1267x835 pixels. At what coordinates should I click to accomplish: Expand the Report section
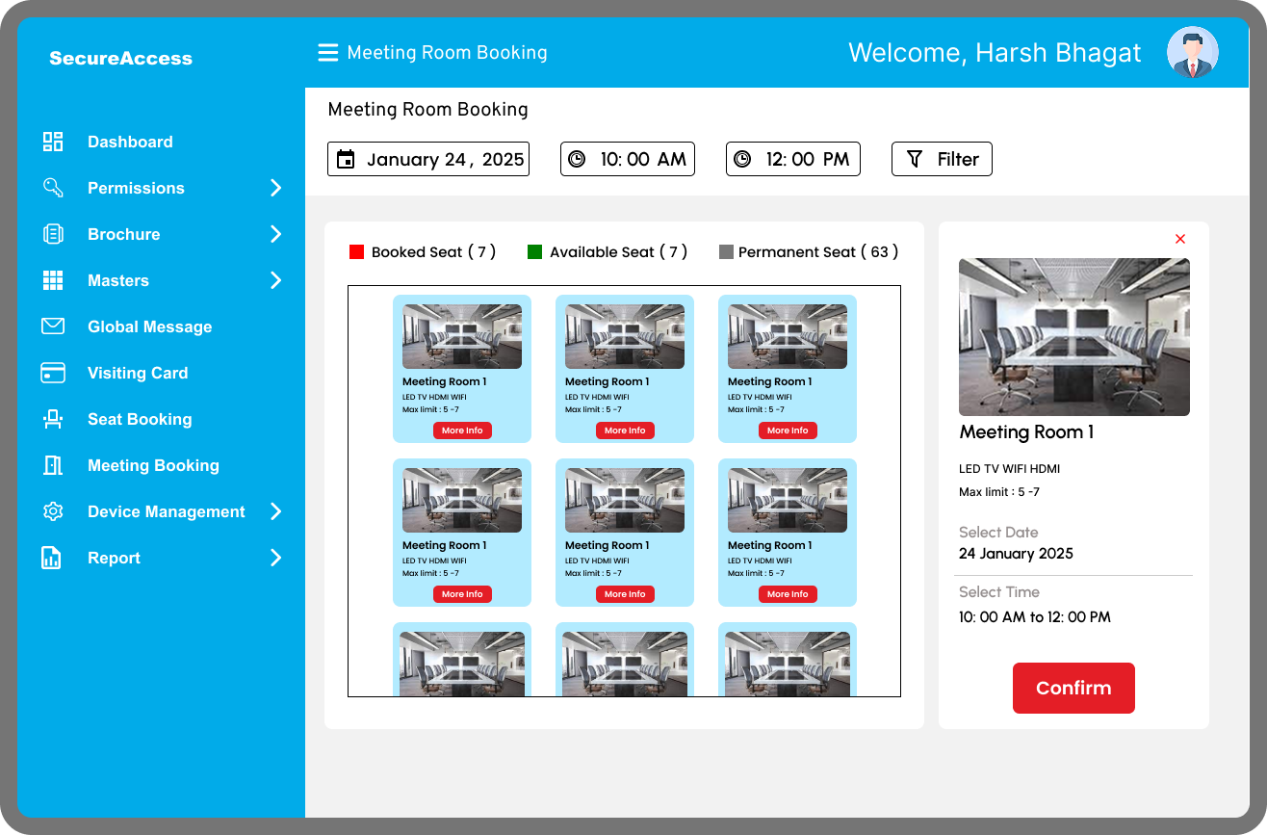[276, 558]
